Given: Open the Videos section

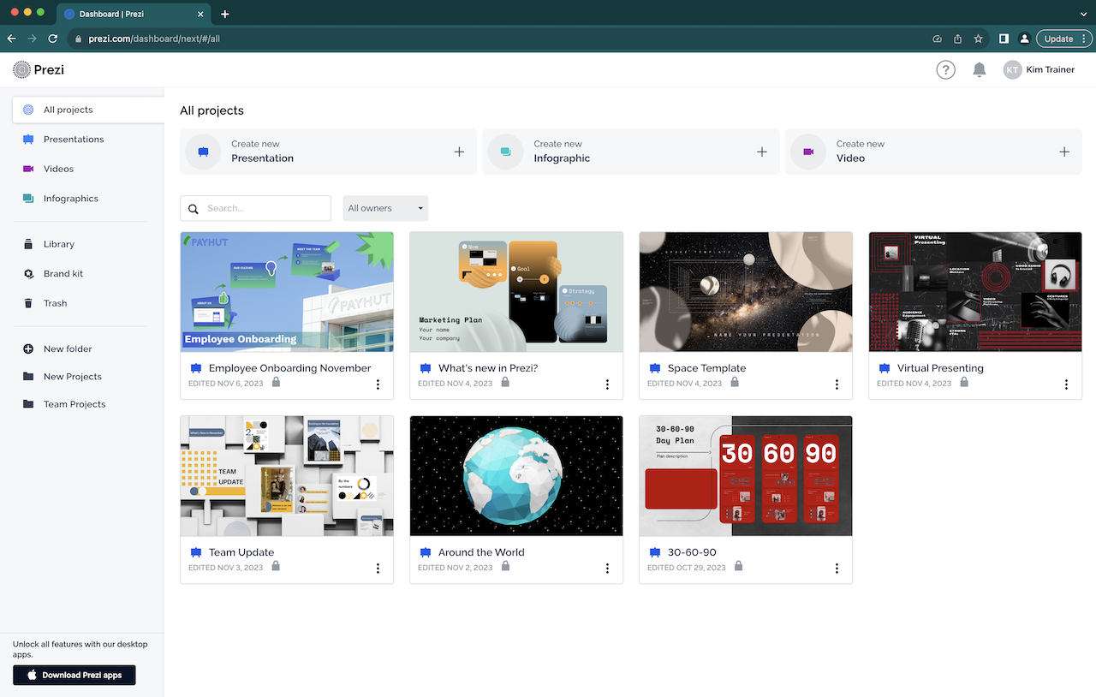Looking at the screenshot, I should [x=58, y=169].
